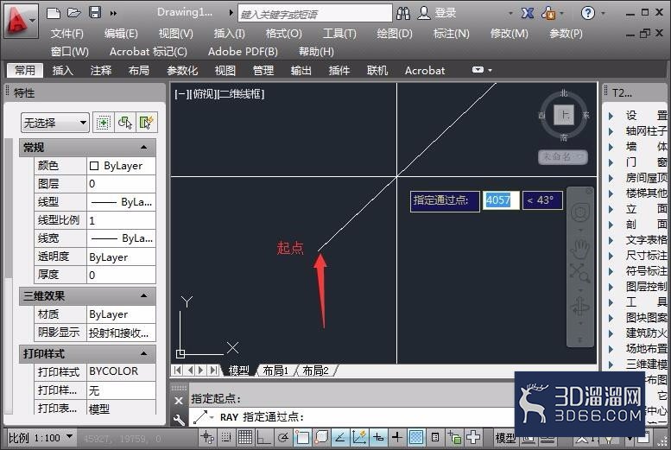
Task: Switch to the 布局1 layout tab
Action: coord(275,371)
